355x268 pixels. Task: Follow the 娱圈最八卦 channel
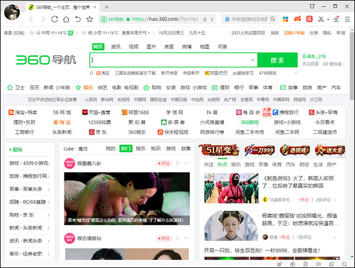pos(164,163)
